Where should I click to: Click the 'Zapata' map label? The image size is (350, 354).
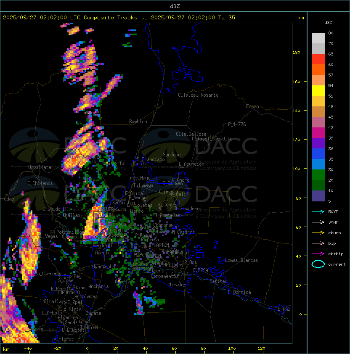click(x=93, y=313)
